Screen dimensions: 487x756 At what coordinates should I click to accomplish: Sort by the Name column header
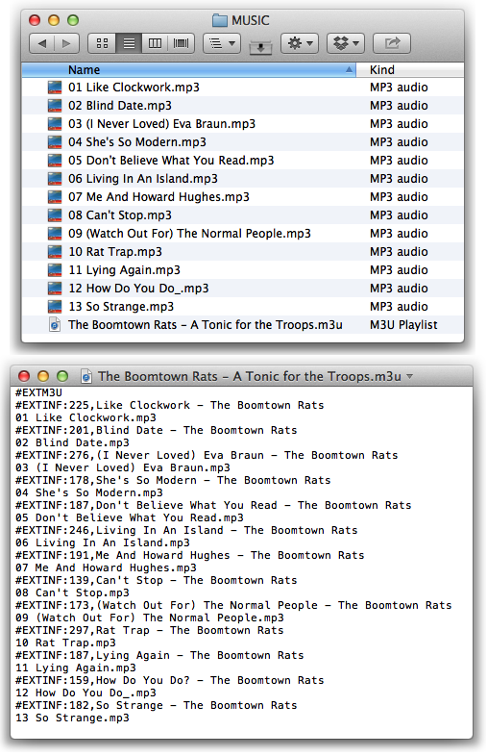tap(188, 70)
